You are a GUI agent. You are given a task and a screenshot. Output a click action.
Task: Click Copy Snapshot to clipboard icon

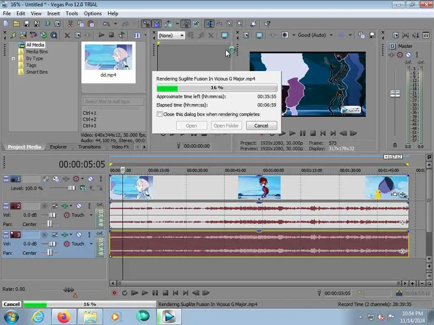point(362,35)
